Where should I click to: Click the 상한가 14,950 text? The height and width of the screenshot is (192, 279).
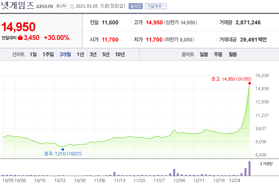pos(181,22)
